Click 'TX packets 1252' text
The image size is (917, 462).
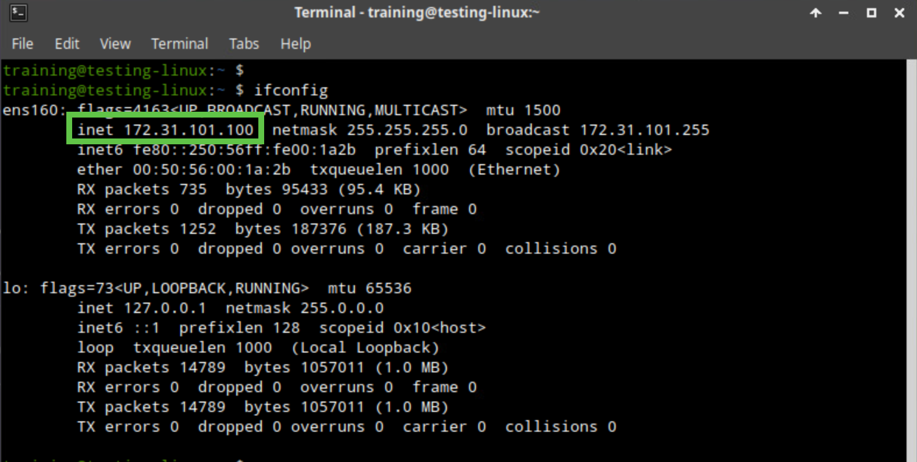(x=147, y=229)
